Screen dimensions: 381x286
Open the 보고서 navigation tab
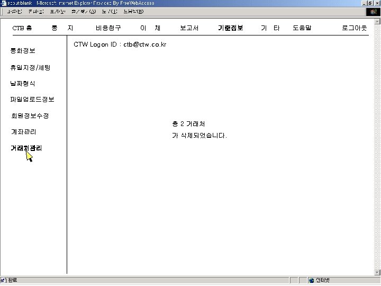(189, 28)
